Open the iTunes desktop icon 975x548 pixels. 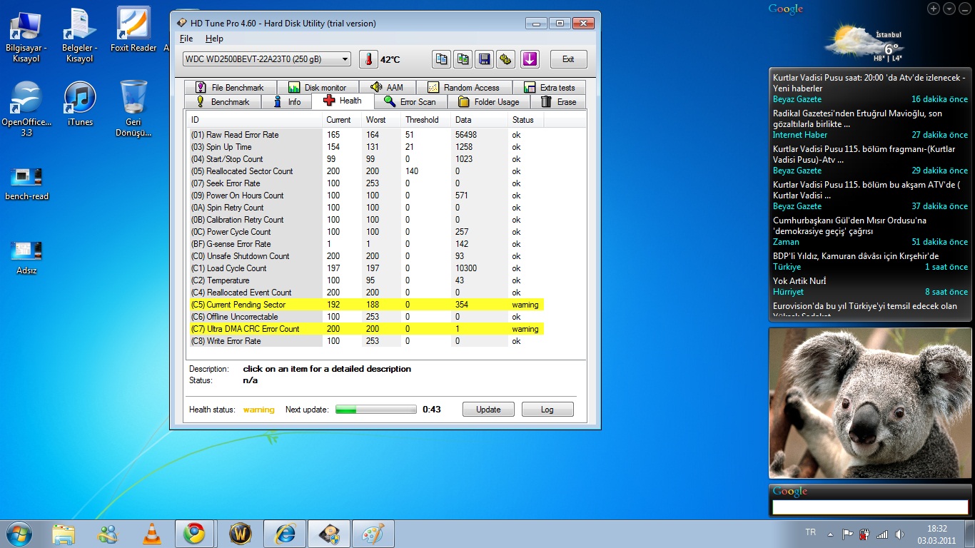pos(80,103)
